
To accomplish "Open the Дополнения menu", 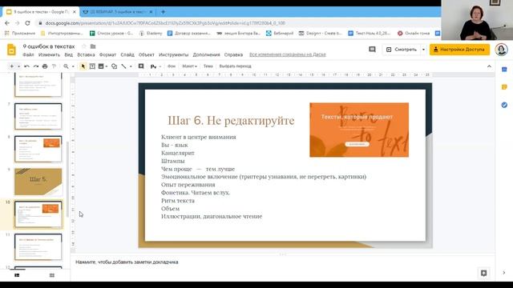I will point(206,55).
